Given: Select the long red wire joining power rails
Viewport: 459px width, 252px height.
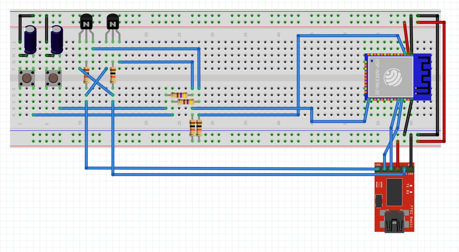Looking at the screenshot, I should pos(444,78).
